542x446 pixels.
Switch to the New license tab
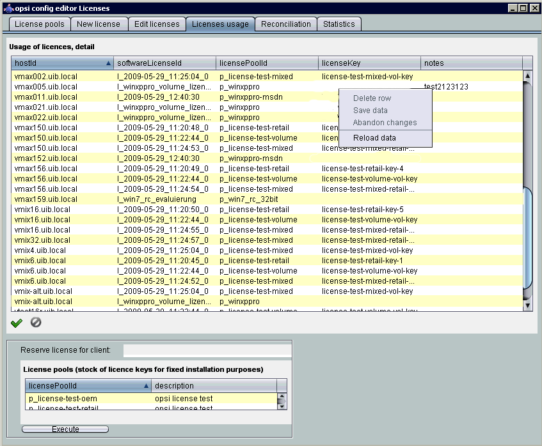pos(99,24)
